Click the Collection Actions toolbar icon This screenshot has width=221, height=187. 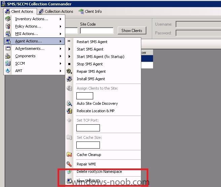(x=41, y=11)
